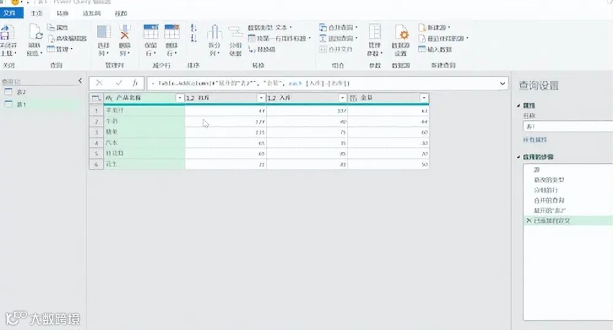Open filter dropdown for last column
The image size is (613, 330).
[424, 98]
